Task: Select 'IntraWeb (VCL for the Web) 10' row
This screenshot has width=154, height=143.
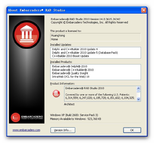Action: coord(71,77)
